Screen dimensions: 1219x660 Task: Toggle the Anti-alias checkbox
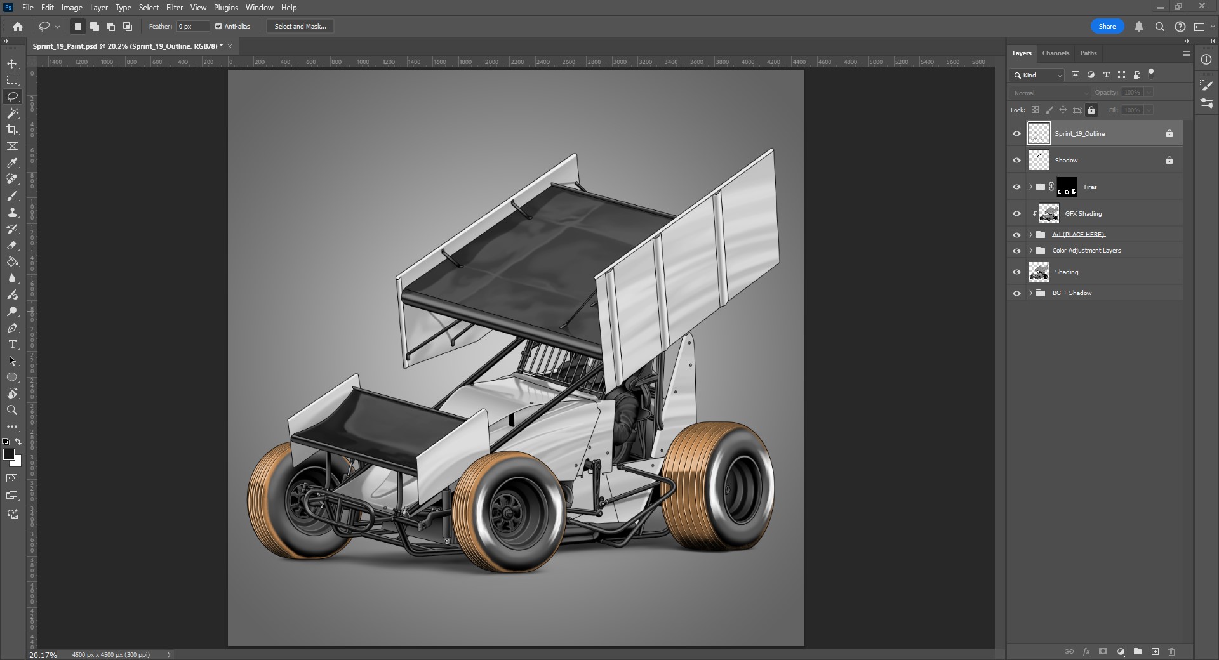[218, 27]
